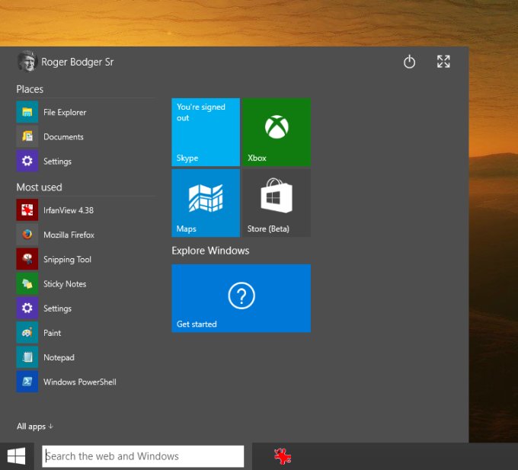Launch IrfanView 4.38
Viewport: 518px width, 470px height.
(x=68, y=210)
